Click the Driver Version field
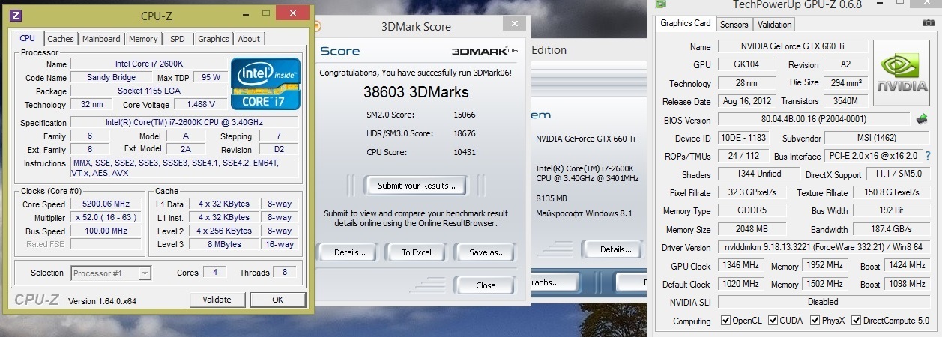Screen dimensions: 942x337 coord(824,248)
